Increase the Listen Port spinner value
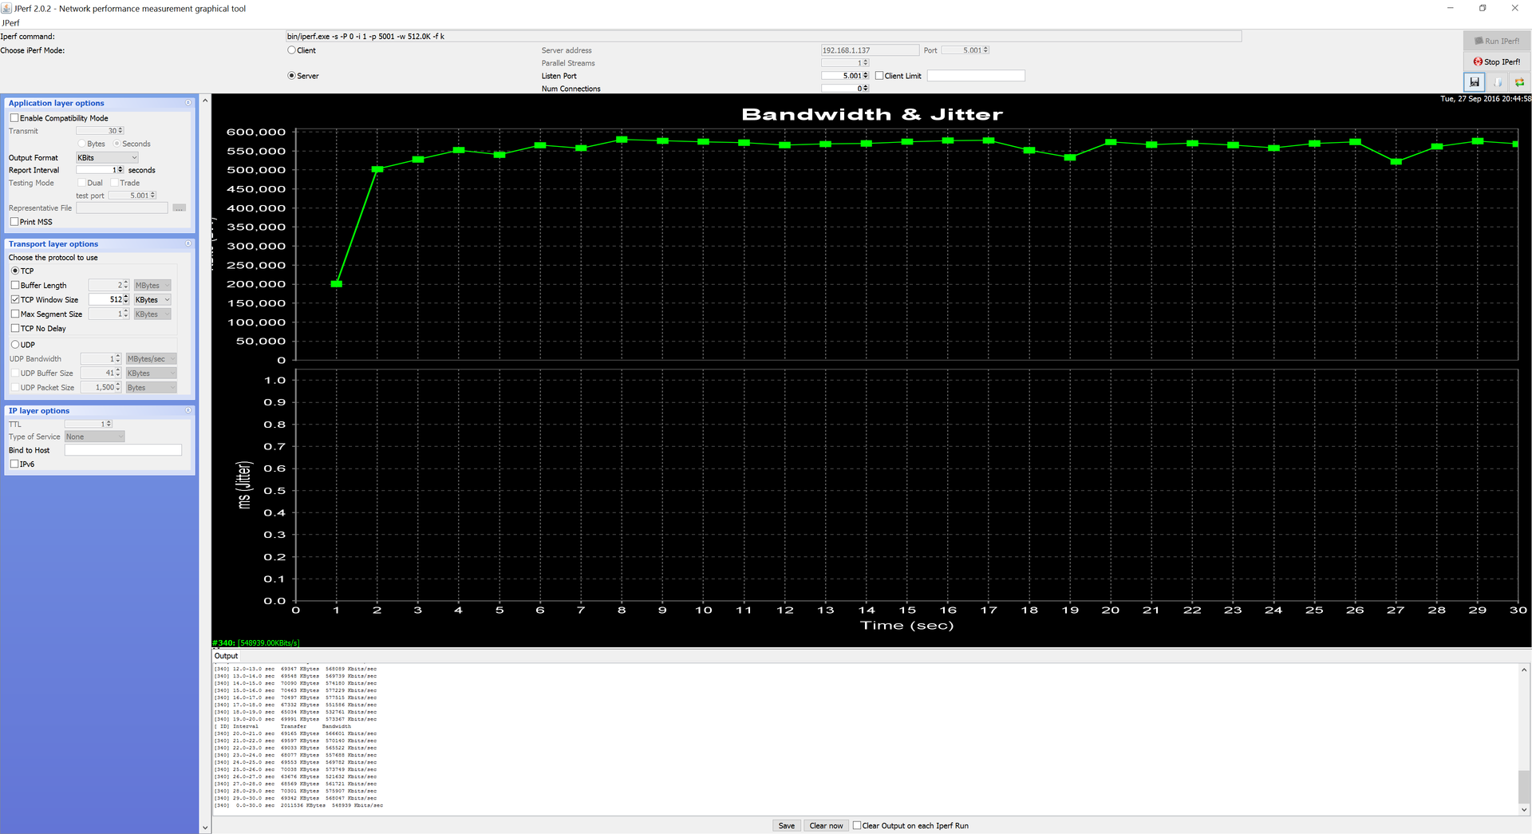This screenshot has width=1532, height=834. pyautogui.click(x=866, y=73)
